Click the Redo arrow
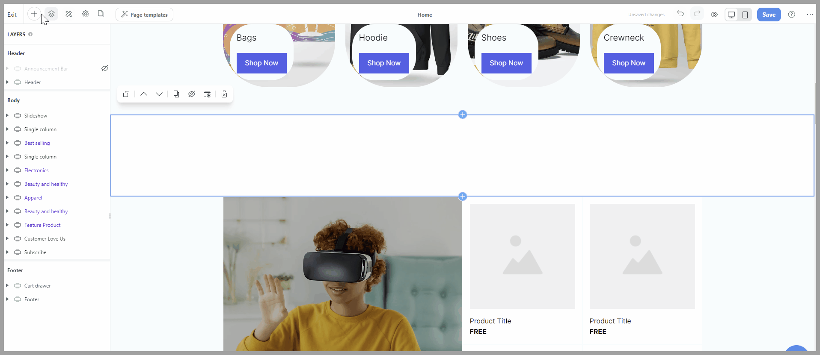Image resolution: width=820 pixels, height=355 pixels. tap(697, 14)
